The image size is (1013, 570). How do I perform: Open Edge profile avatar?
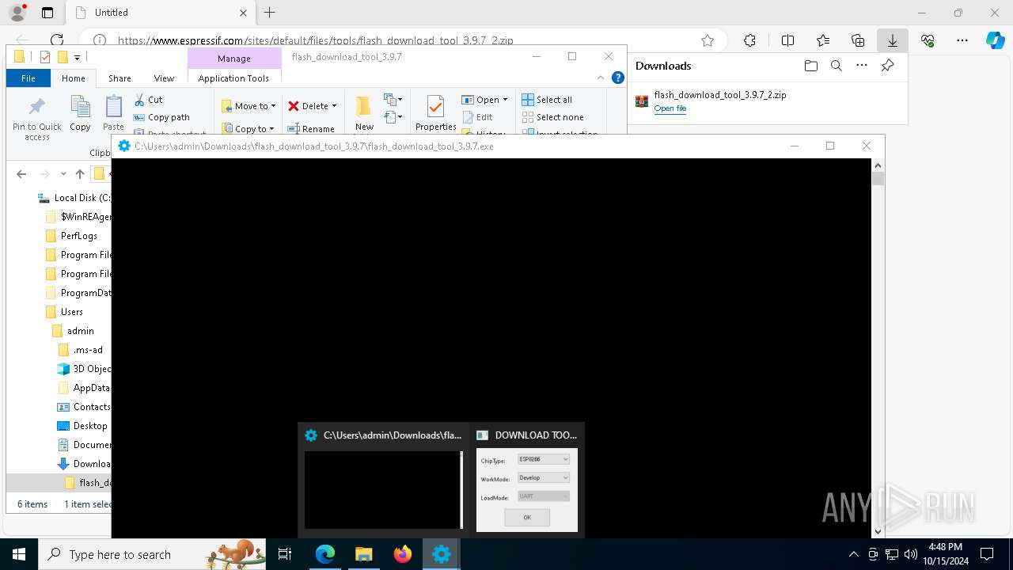[x=17, y=13]
